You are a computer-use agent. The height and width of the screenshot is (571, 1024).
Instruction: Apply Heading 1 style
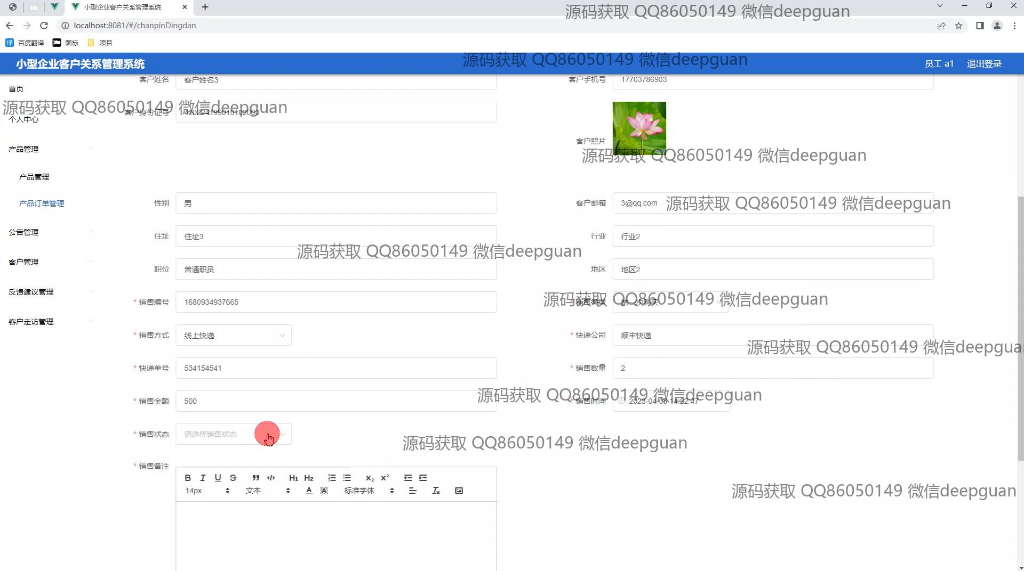(293, 478)
